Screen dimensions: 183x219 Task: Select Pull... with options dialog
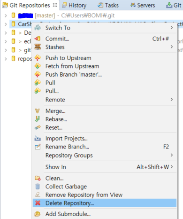[x=105, y=91]
